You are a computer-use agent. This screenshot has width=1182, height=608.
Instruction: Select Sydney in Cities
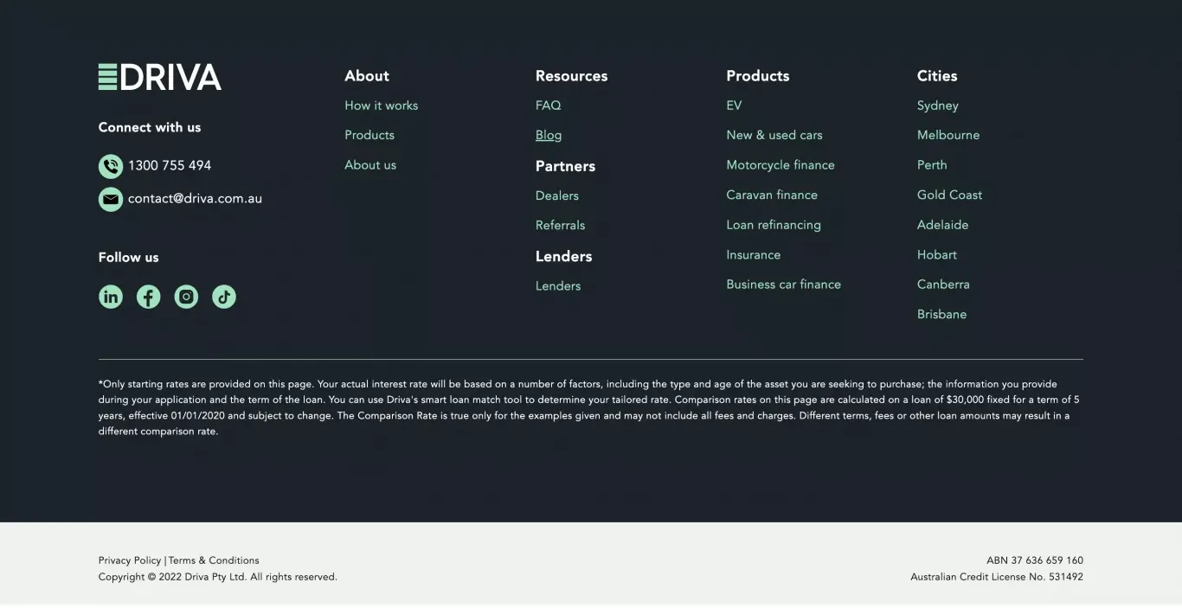pyautogui.click(x=938, y=106)
